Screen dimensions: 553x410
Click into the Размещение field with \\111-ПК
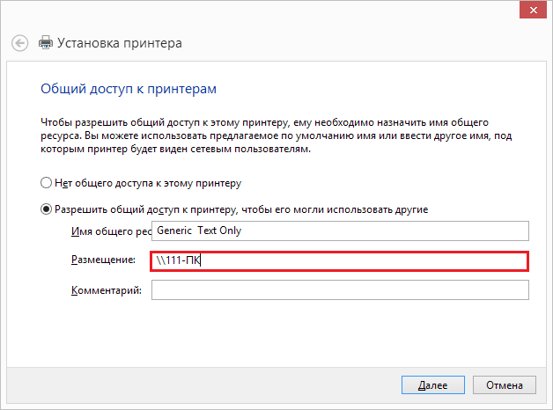340,260
